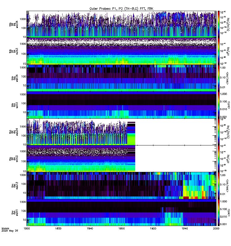This screenshot has height=246, width=231.
Task: Select the 'thc fbk scm1' panel label
Action: [15, 212]
